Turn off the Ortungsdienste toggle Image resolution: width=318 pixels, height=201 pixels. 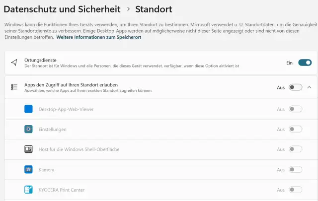click(305, 63)
